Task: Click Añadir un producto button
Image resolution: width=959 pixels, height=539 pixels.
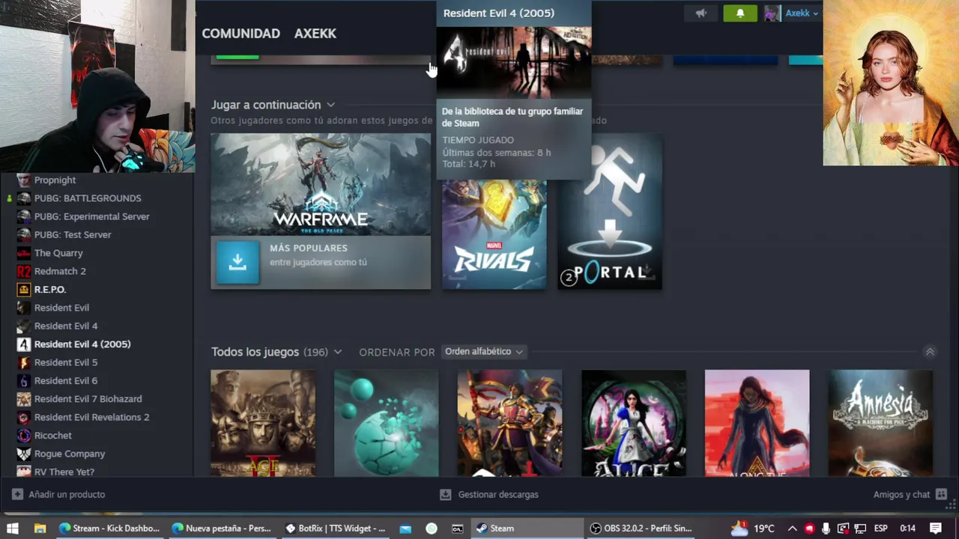Action: pyautogui.click(x=58, y=495)
